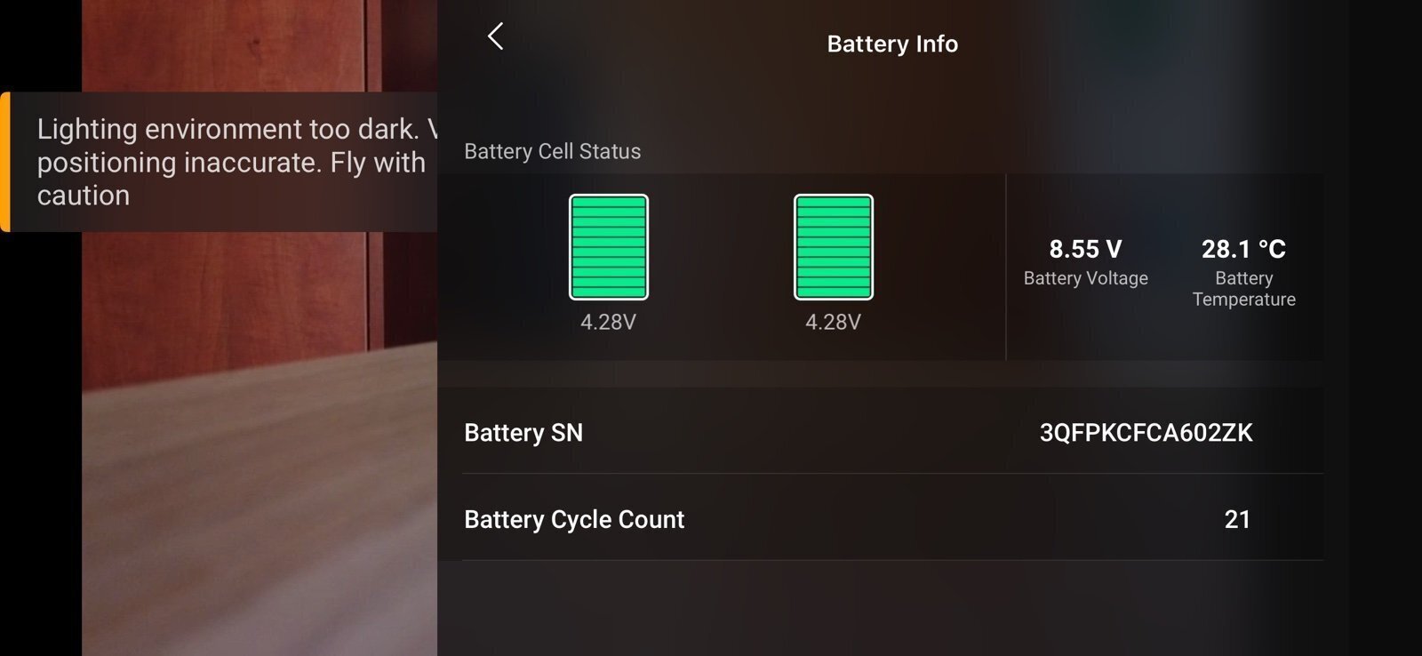Screen dimensions: 1422x656
Task: Tap the camera live view preview
Action: [260, 444]
